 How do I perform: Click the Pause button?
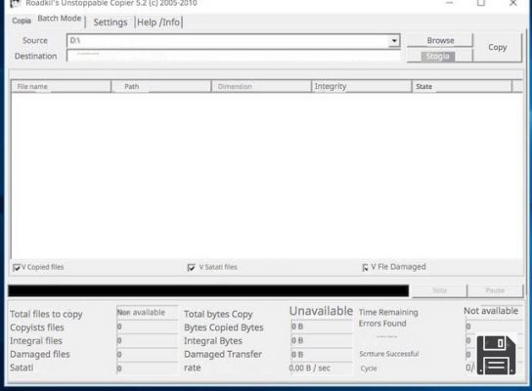point(495,290)
